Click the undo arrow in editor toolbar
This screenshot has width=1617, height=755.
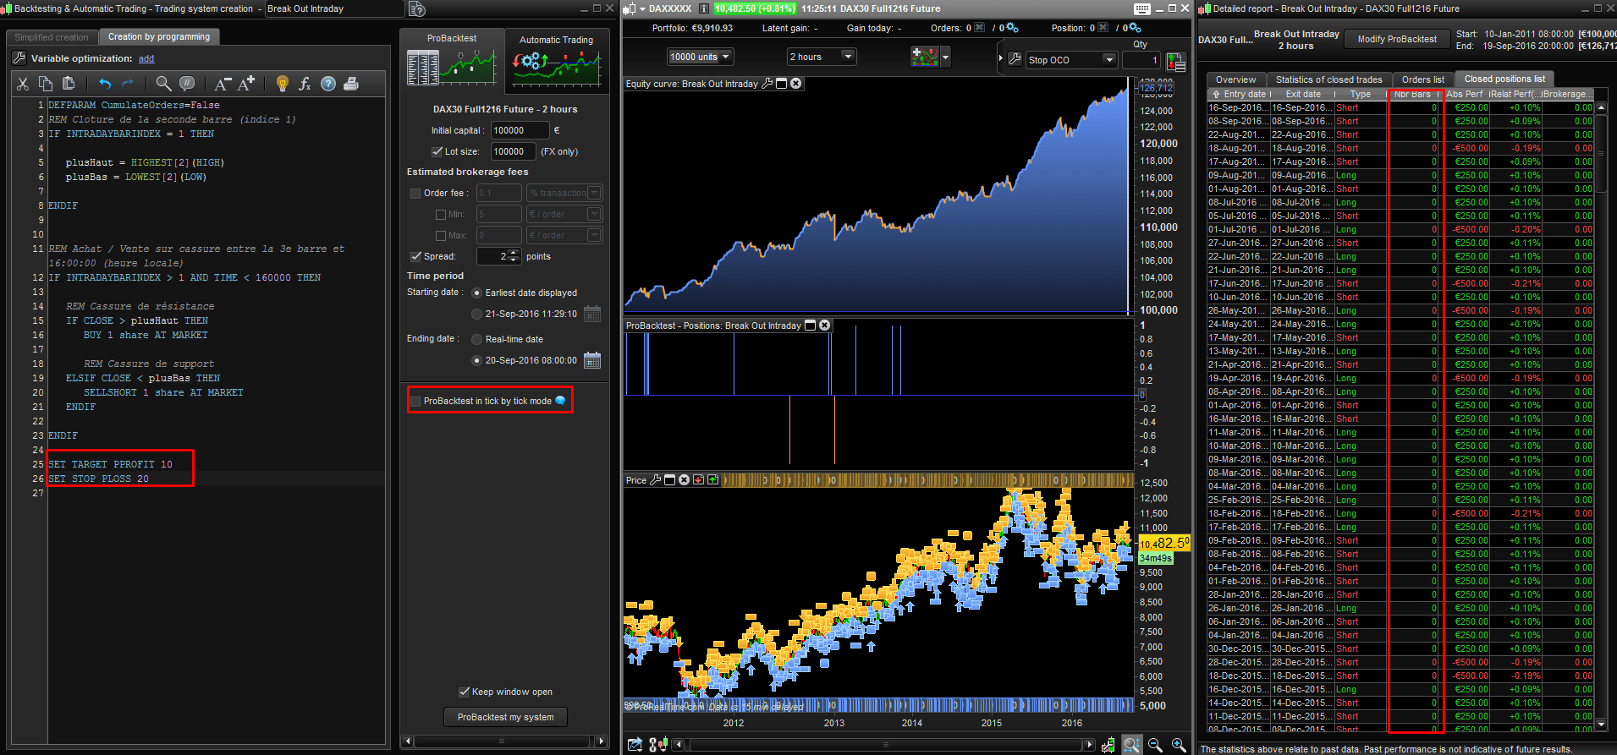(105, 84)
